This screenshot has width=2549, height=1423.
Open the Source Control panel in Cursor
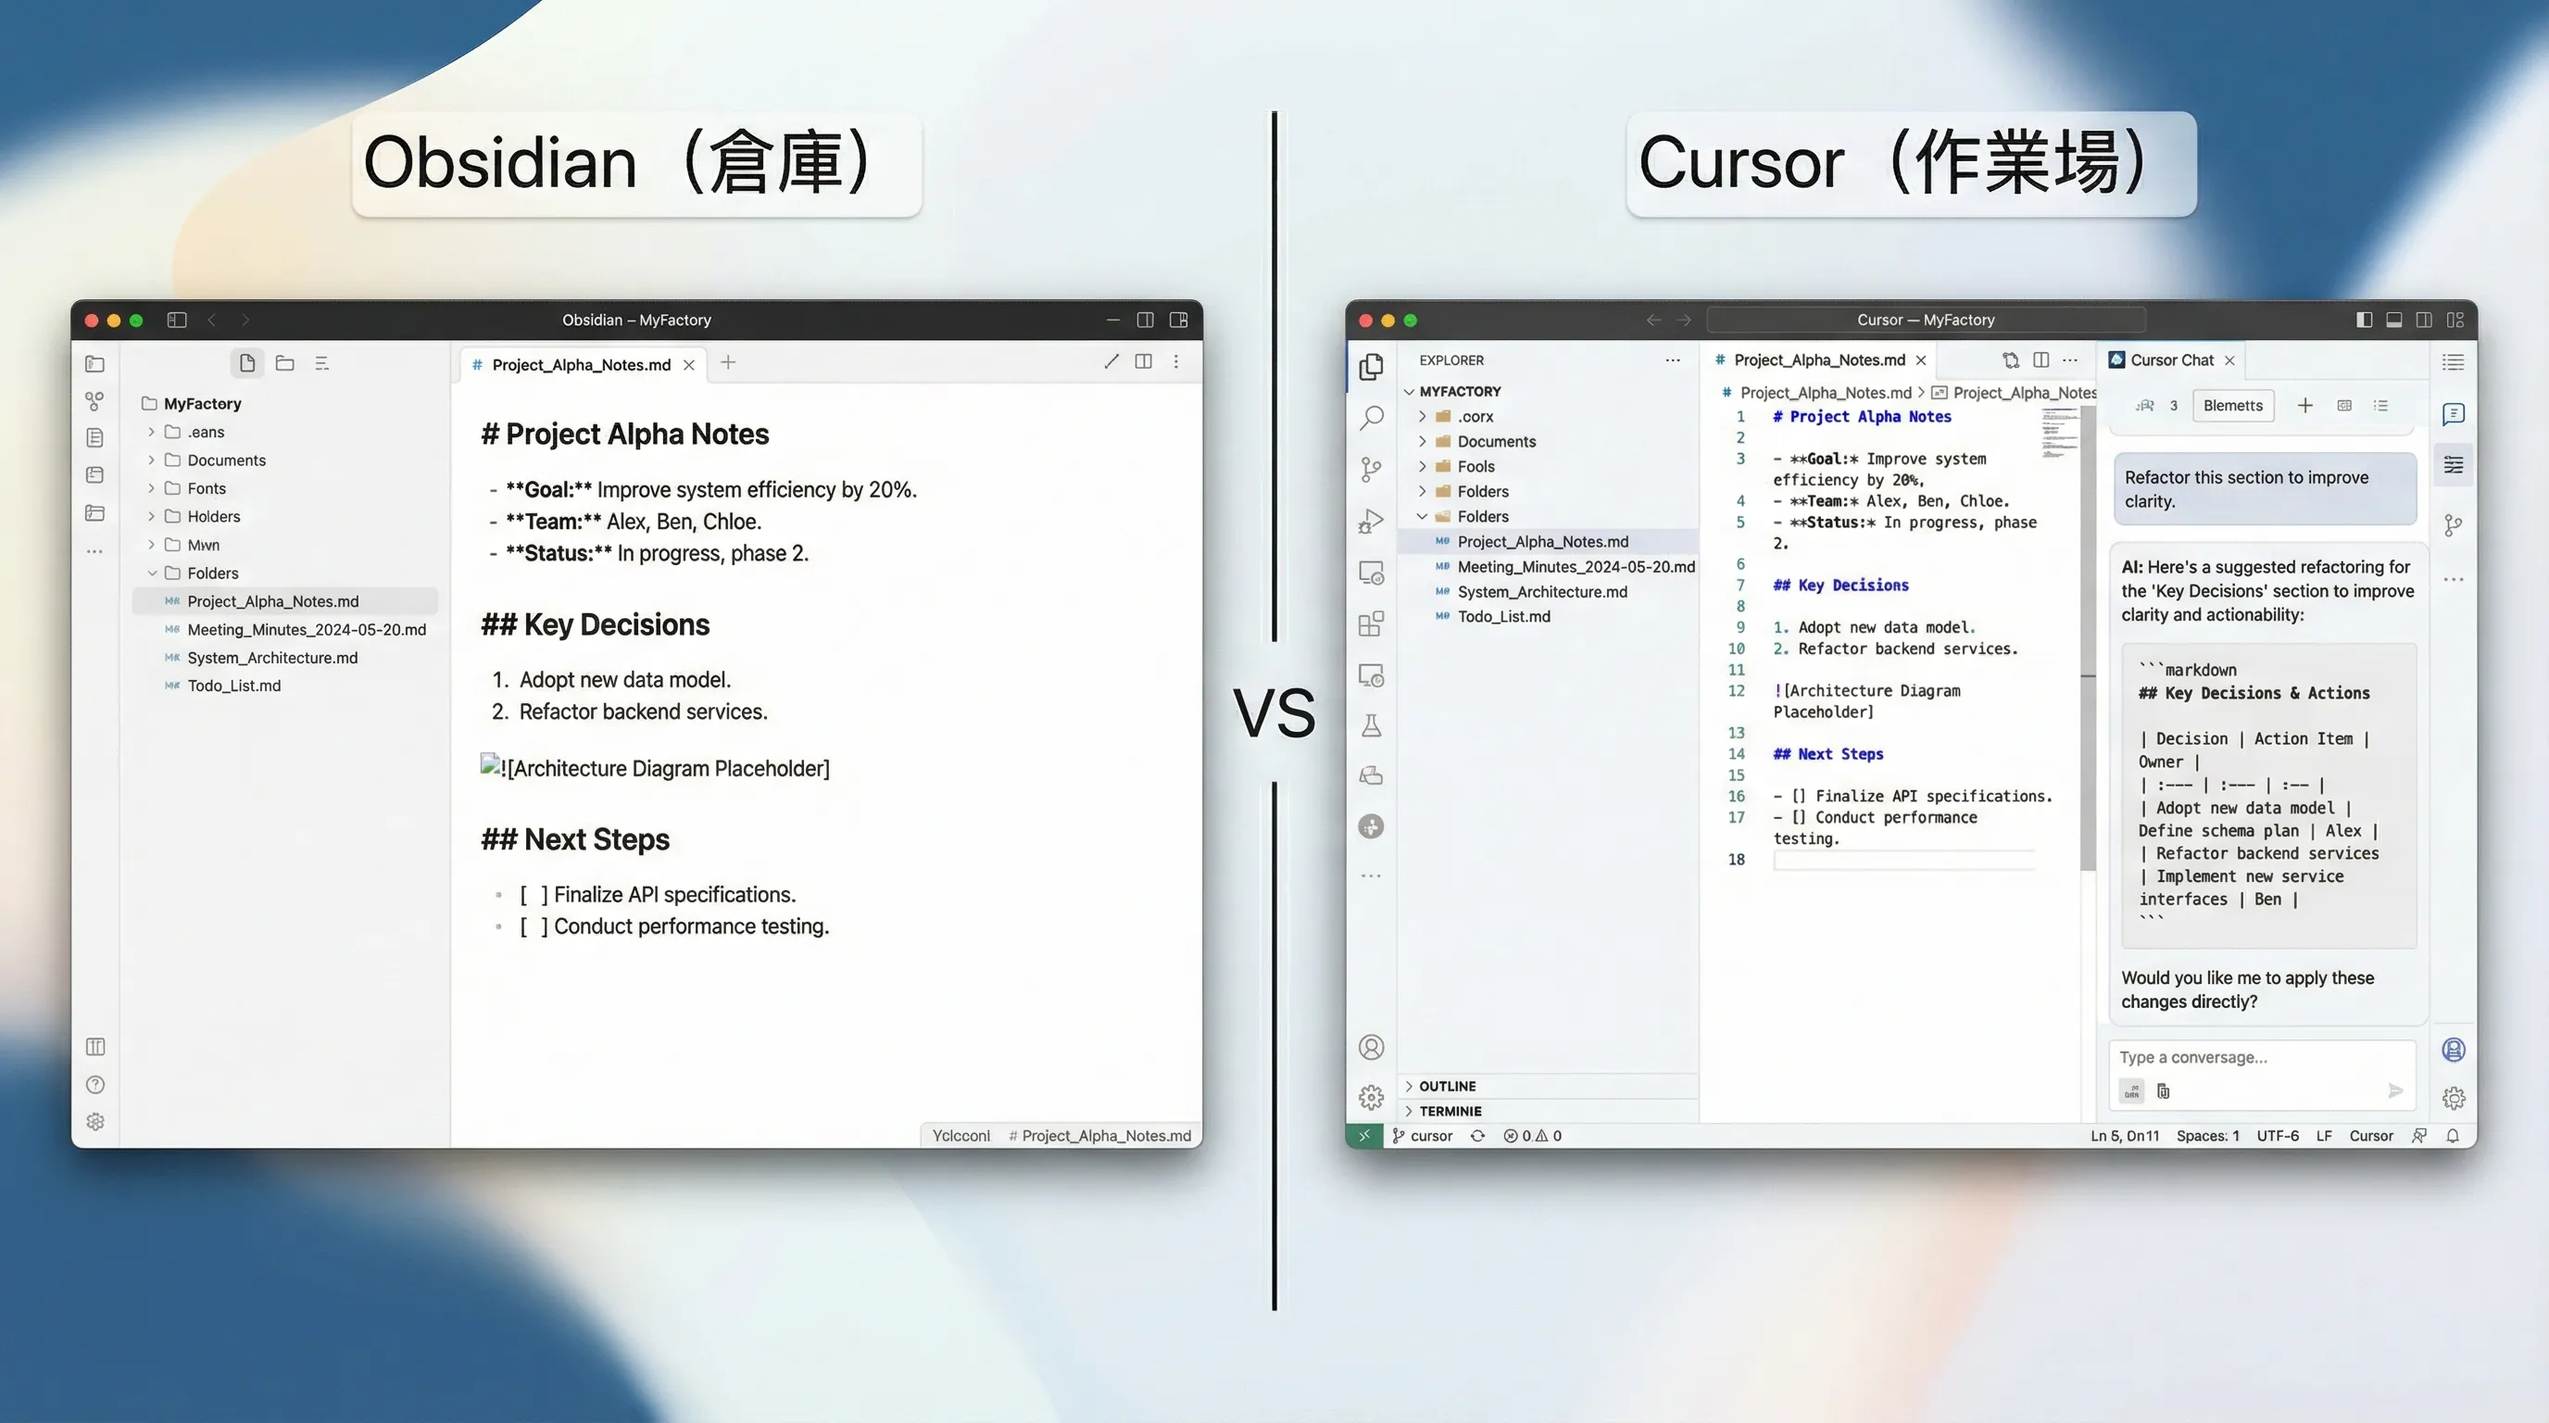pyautogui.click(x=1372, y=469)
